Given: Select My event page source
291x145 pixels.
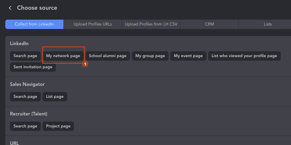Looking at the screenshot, I should coord(188,56).
